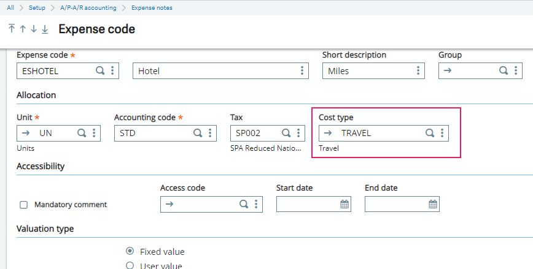
Task: Open Unit field actions menu
Action: (94, 133)
